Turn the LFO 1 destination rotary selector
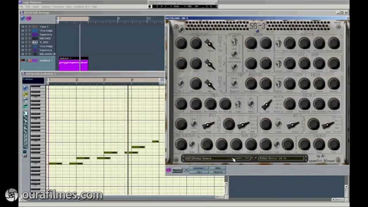Screen dimensions: 368x207 [243, 125]
